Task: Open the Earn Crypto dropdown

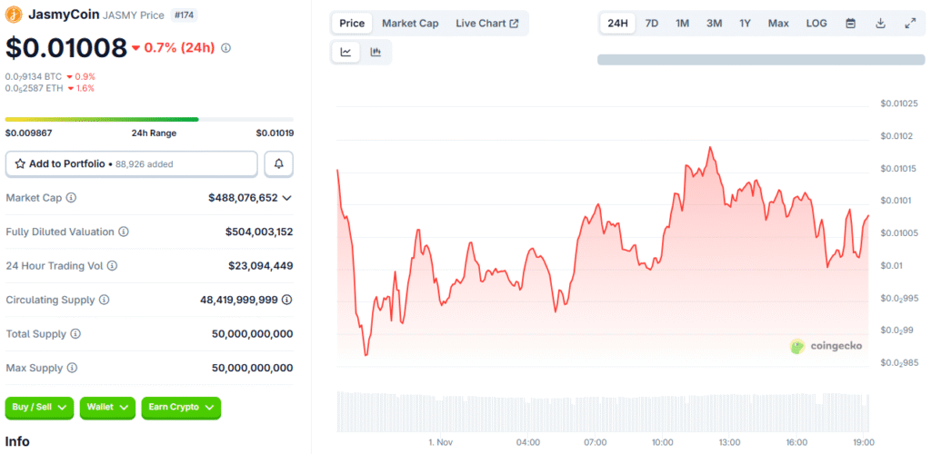Action: click(x=181, y=409)
